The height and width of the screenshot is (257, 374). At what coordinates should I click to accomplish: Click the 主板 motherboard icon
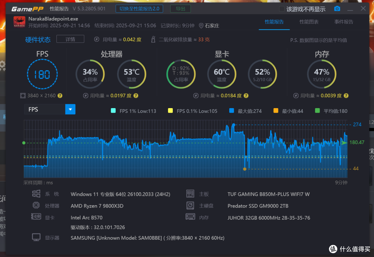click(x=190, y=194)
